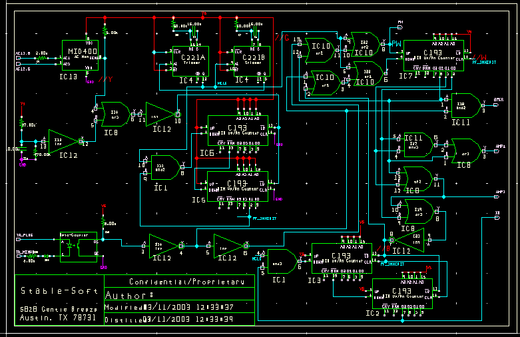Click the Stable-Soft company name
Screen dimensions: 520x337
59,291
